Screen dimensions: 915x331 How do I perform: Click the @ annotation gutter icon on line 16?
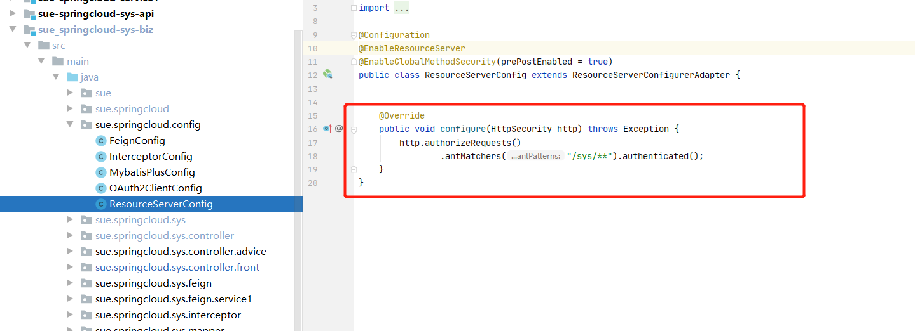coord(339,129)
